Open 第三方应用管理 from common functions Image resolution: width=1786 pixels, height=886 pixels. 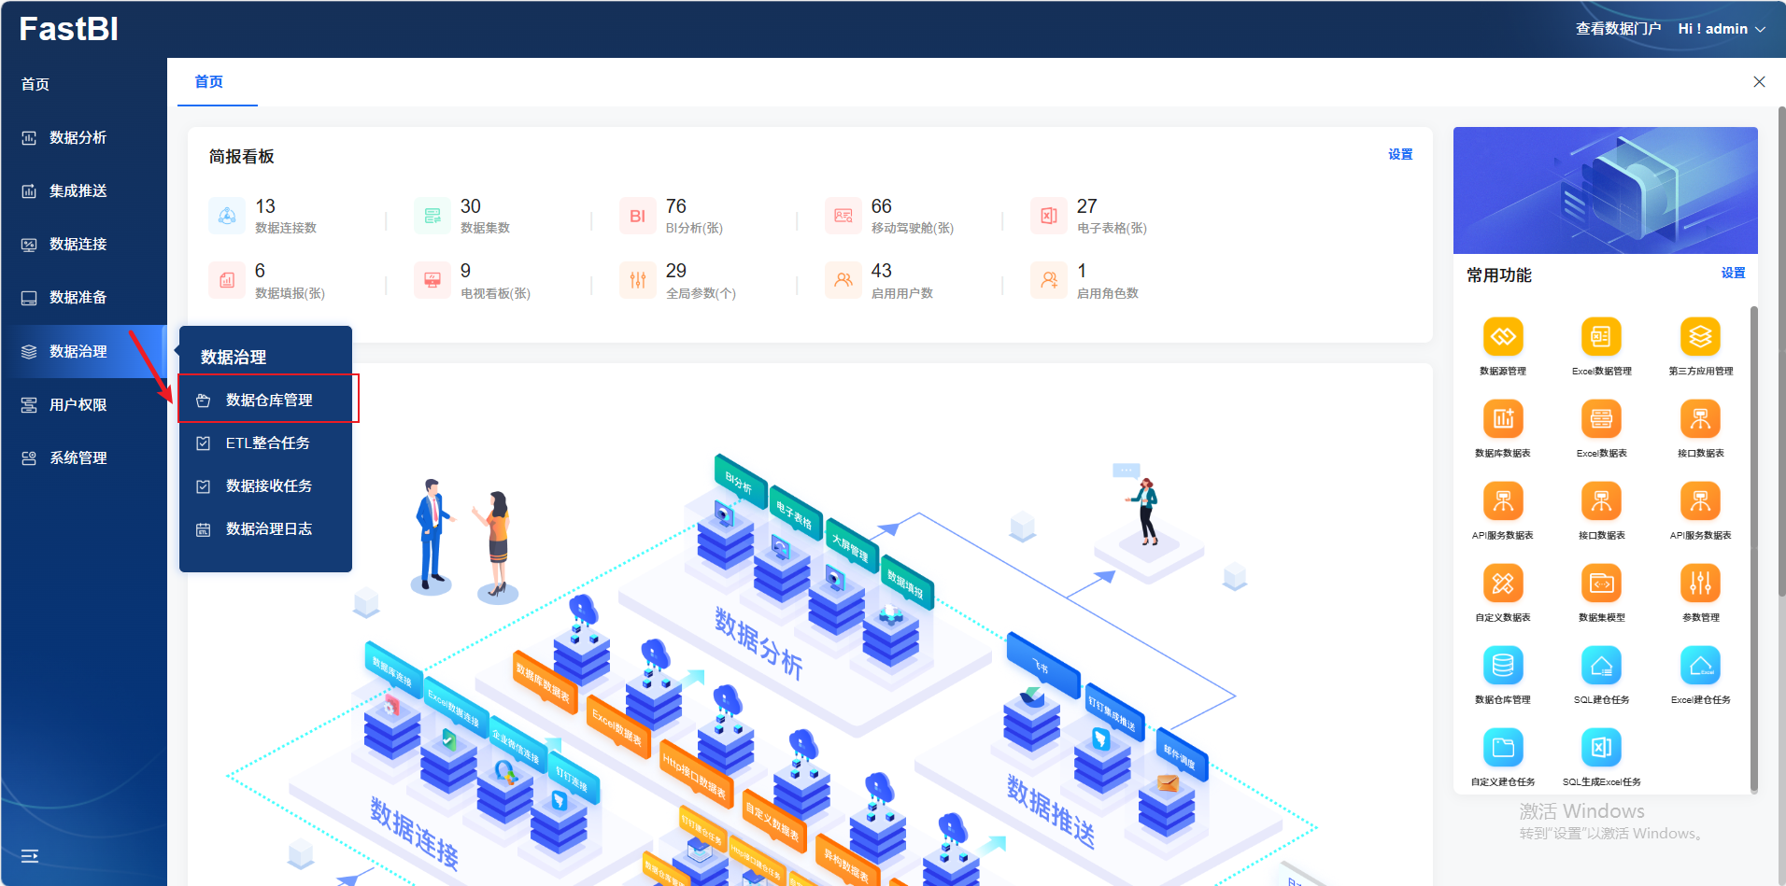[1700, 337]
